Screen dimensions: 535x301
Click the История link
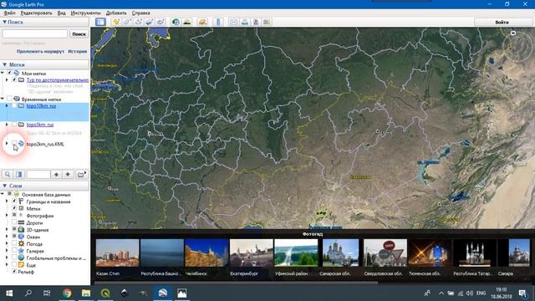pos(78,51)
